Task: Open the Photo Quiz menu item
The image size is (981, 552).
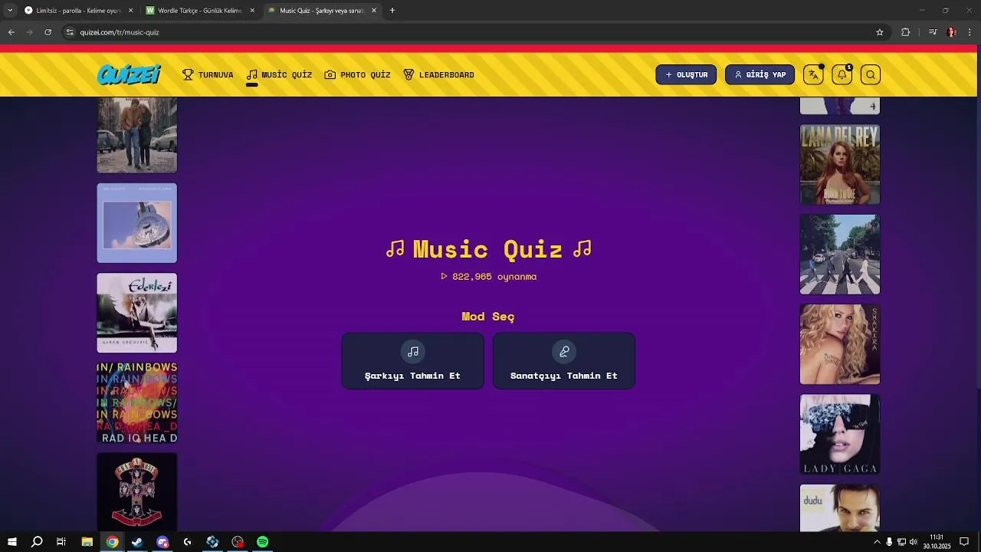Action: 357,74
